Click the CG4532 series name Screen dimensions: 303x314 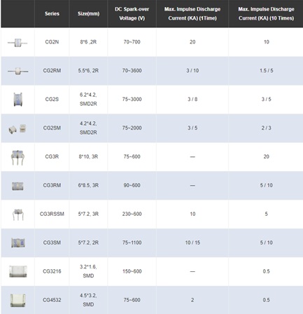(x=52, y=300)
